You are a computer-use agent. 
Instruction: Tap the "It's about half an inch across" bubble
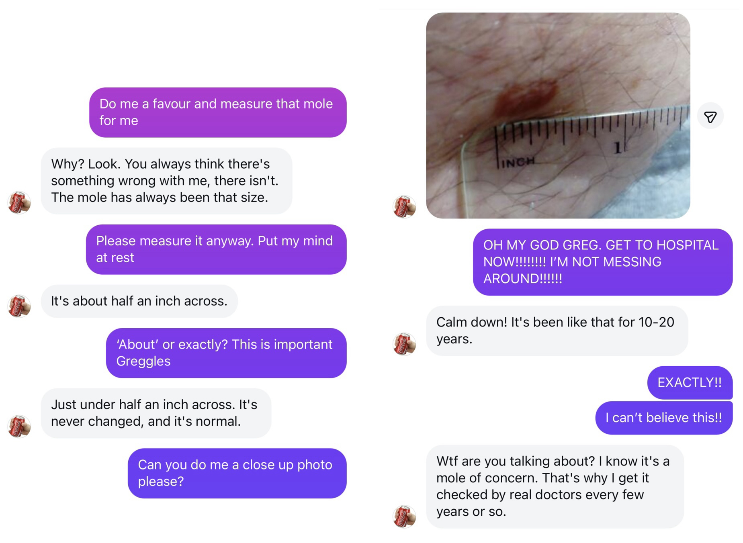[139, 301]
